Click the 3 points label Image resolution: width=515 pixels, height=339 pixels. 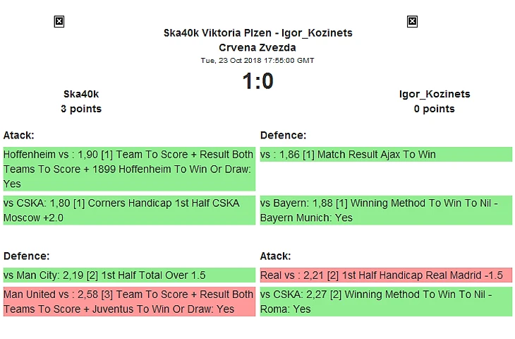[81, 109]
